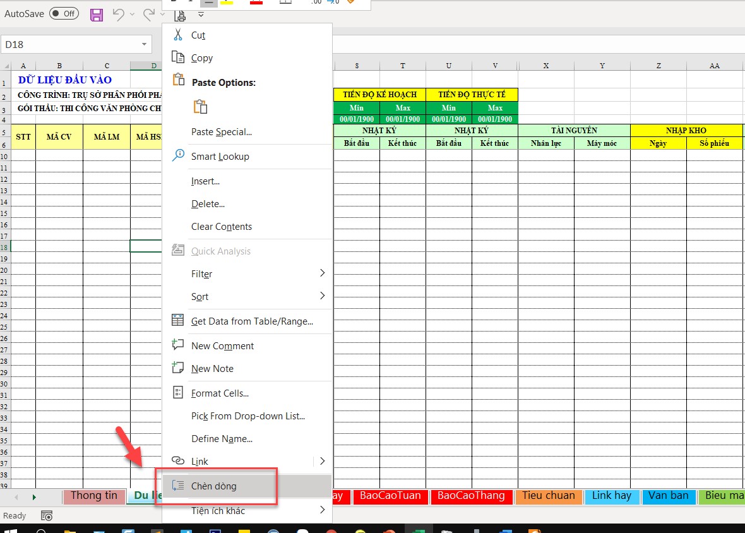
Task: Click Insert... in the context menu
Action: click(205, 181)
